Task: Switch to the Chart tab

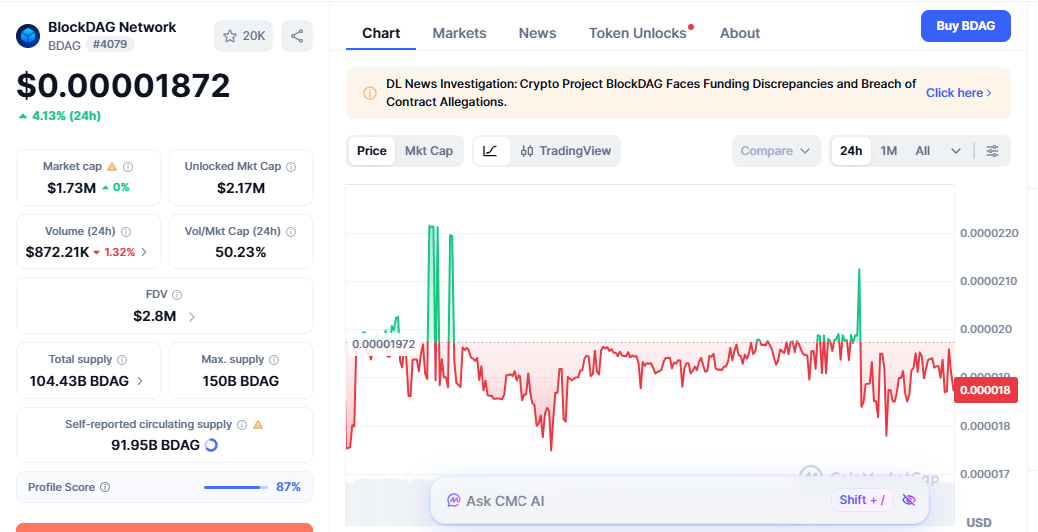Action: (381, 33)
